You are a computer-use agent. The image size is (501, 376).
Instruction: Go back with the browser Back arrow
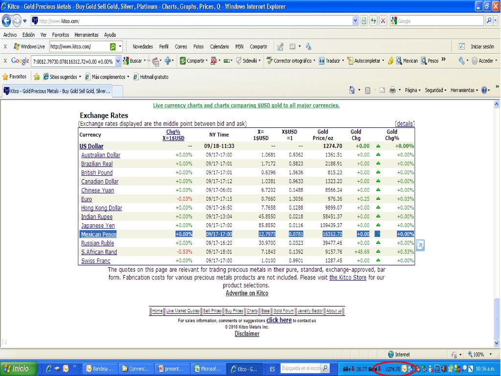click(x=6, y=21)
